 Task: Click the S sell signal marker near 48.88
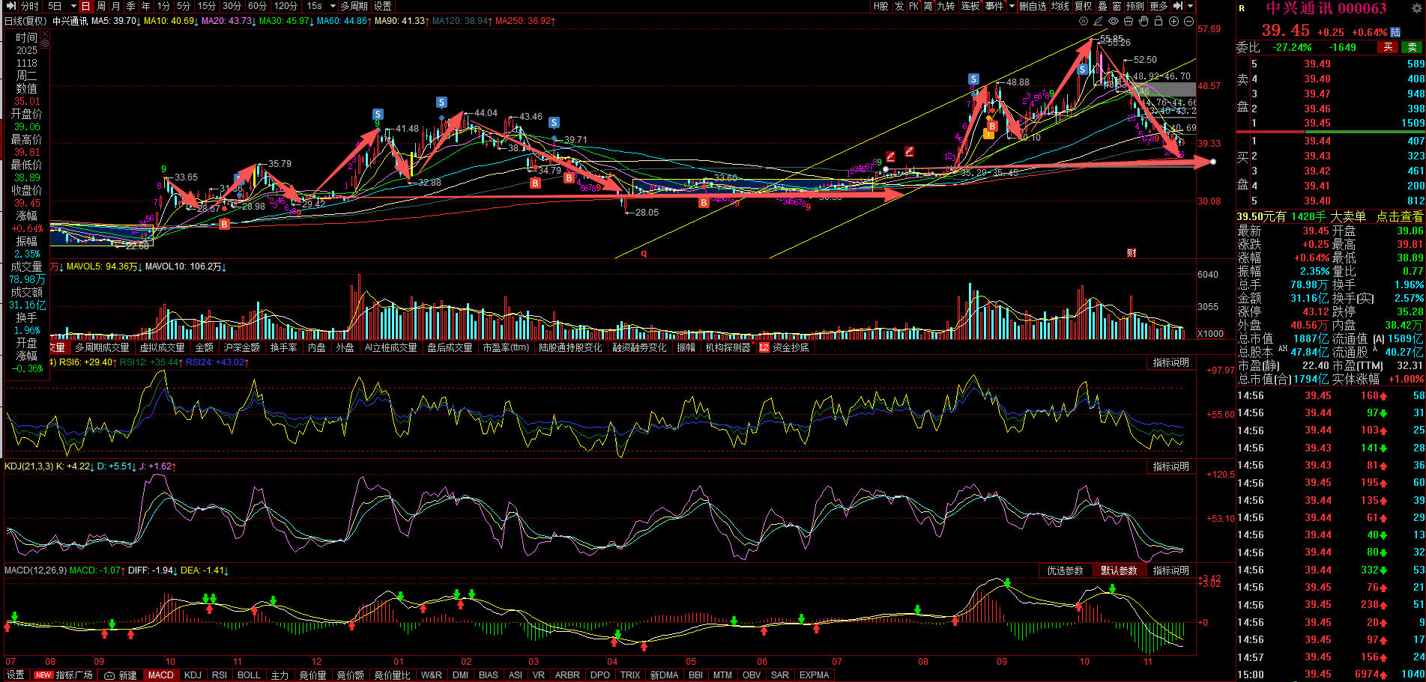(x=973, y=79)
